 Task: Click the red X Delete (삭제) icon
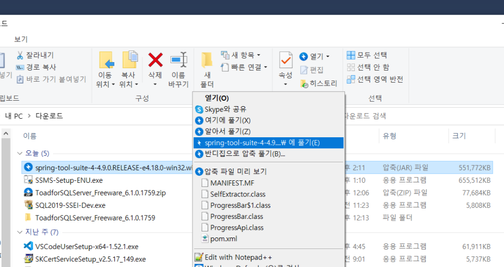click(x=155, y=60)
